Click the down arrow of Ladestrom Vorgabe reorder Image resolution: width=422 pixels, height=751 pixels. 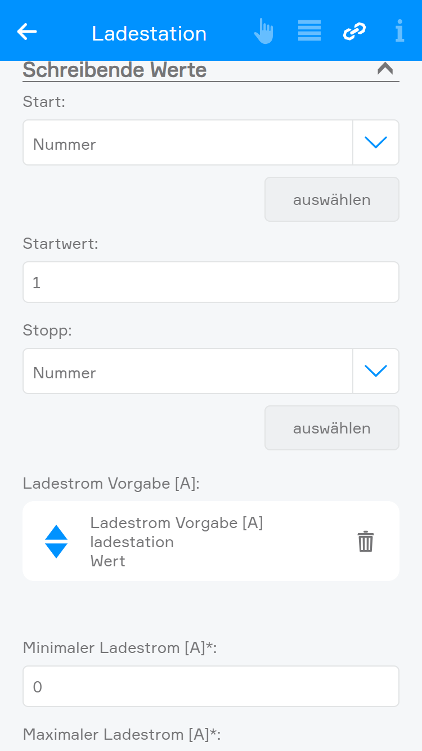click(56, 551)
